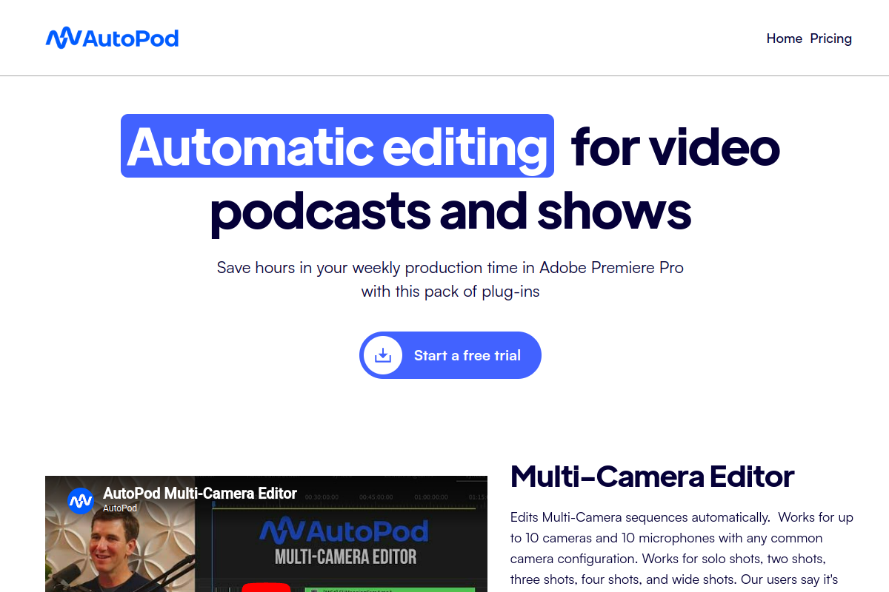Open the Home navigation link
This screenshot has width=889, height=592.
[784, 38]
